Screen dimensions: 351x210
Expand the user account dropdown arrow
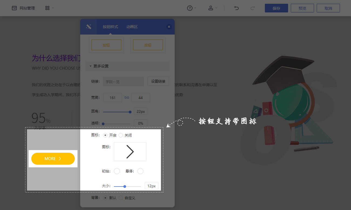pos(216,8)
